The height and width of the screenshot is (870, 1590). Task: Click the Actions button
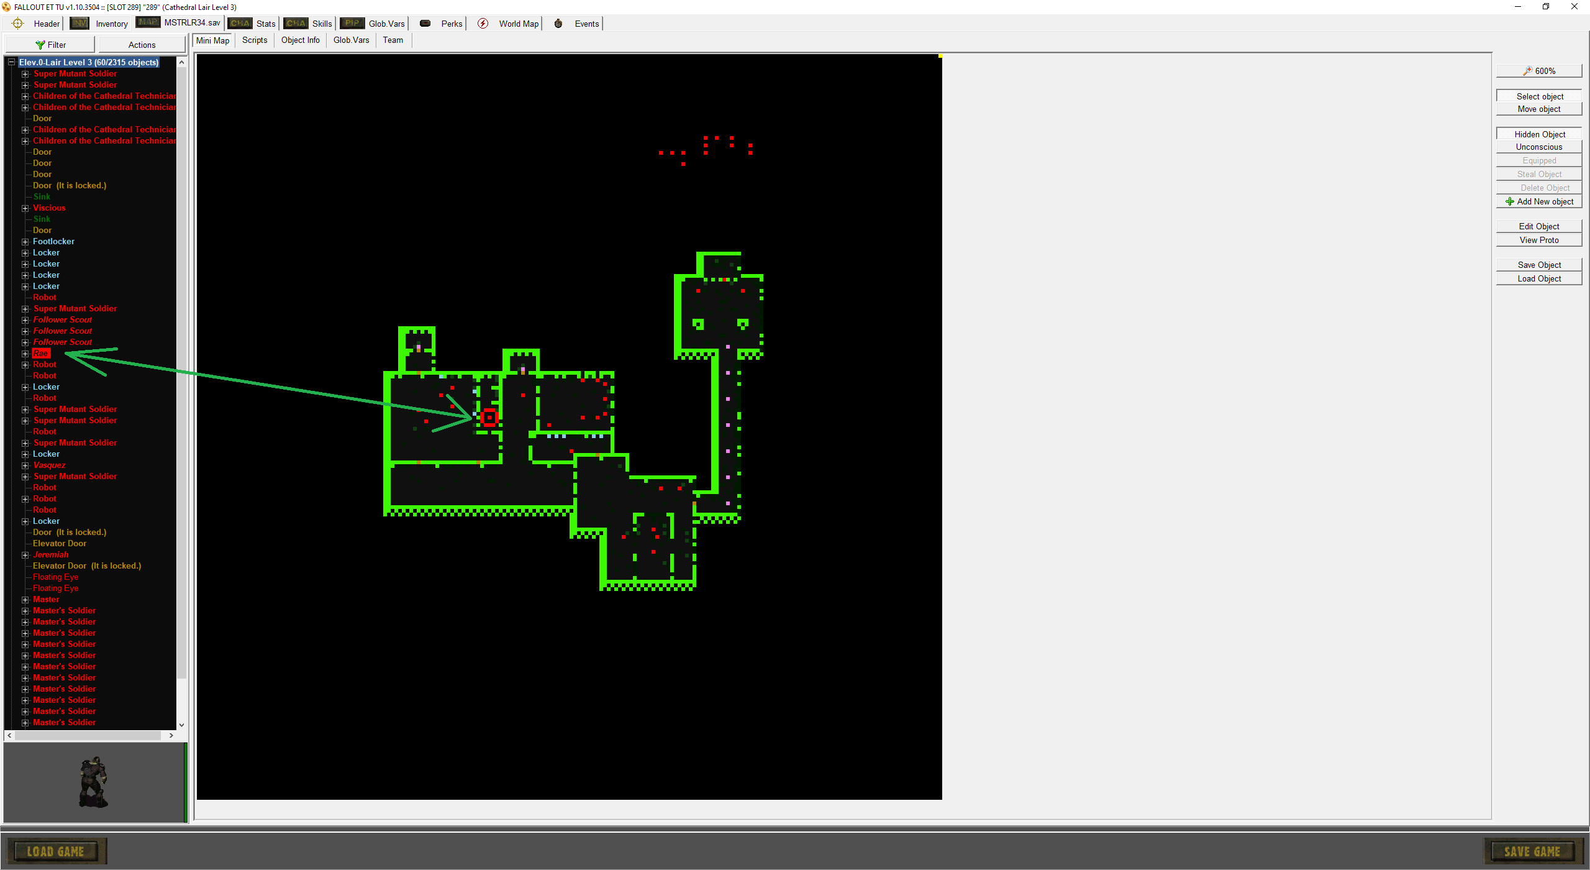click(142, 45)
